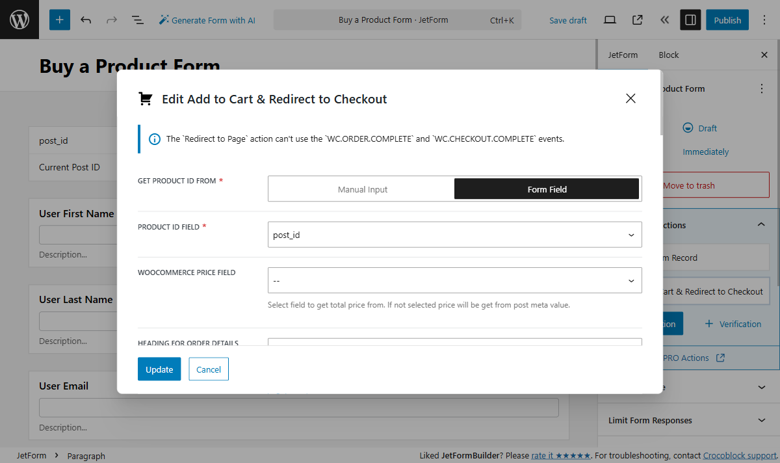The height and width of the screenshot is (463, 780).
Task: Collapse the Post Submit Actions panel chevron
Action: 761,225
